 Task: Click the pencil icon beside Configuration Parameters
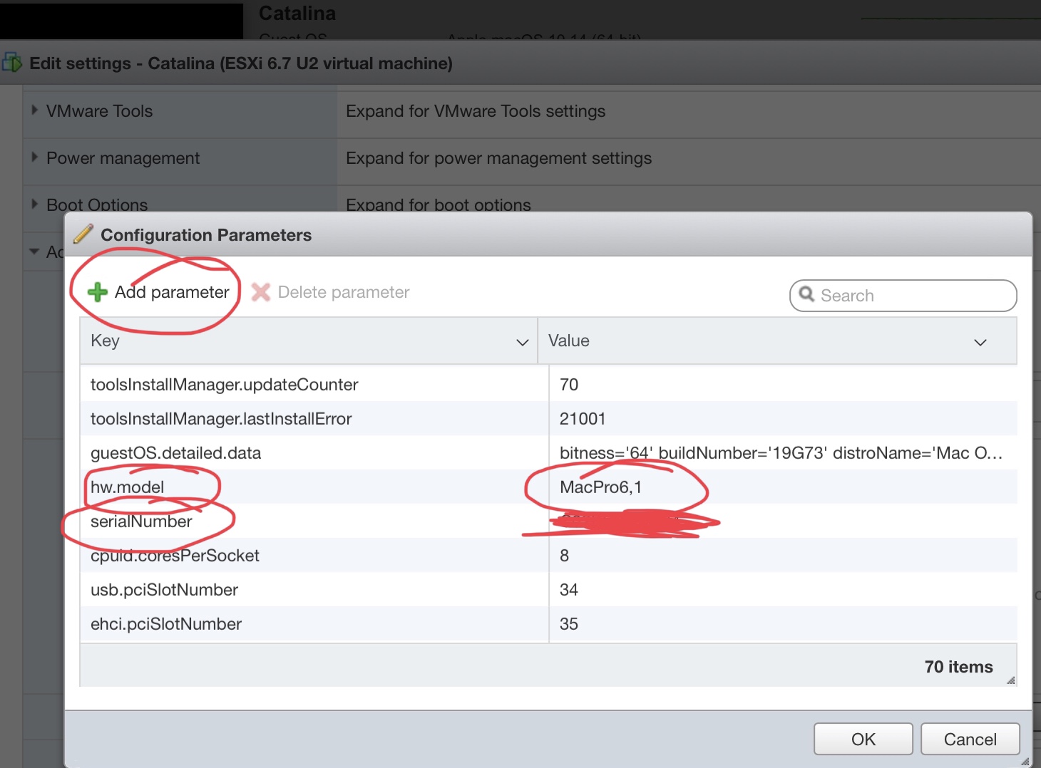coord(83,234)
